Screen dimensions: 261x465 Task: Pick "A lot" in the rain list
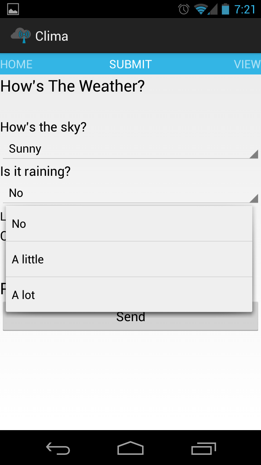(x=129, y=295)
